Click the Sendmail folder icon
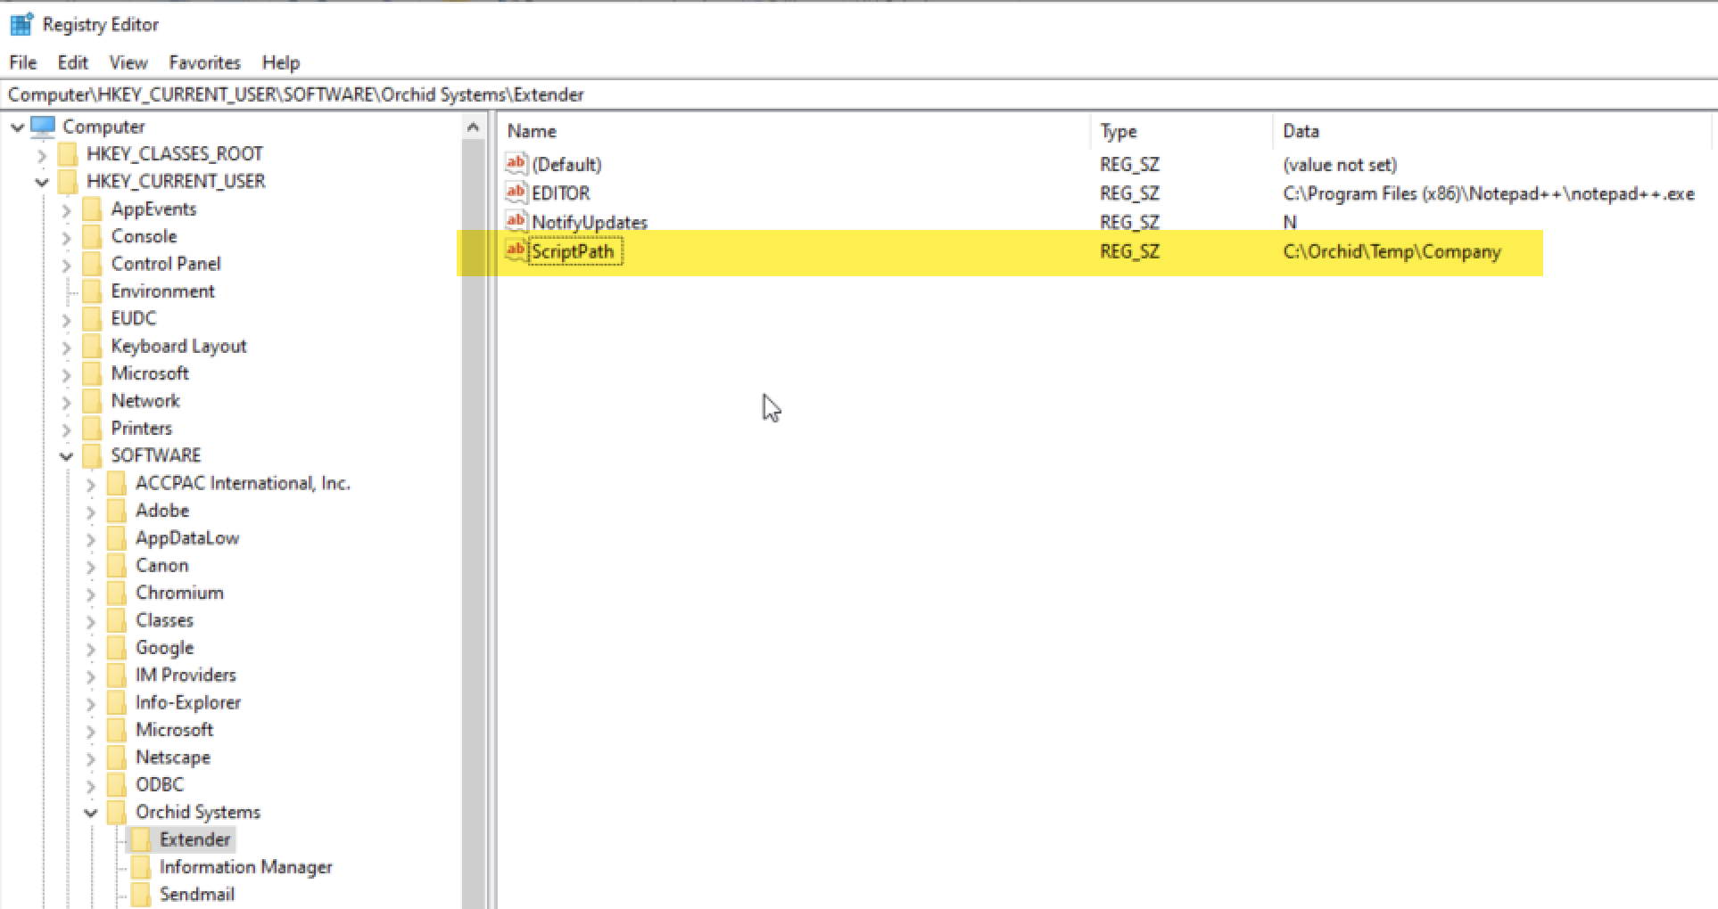1718x909 pixels. pos(140,895)
